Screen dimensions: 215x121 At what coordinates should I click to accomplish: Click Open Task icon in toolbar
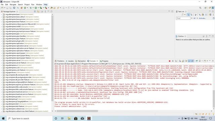[54, 8]
